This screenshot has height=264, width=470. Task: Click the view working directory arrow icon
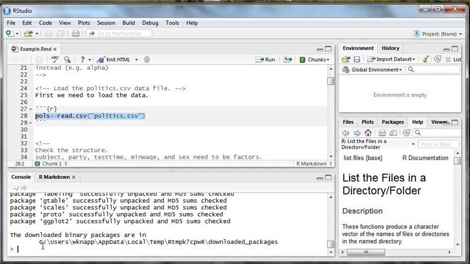click(24, 188)
